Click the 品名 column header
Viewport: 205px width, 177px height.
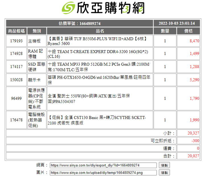[x=100, y=31]
